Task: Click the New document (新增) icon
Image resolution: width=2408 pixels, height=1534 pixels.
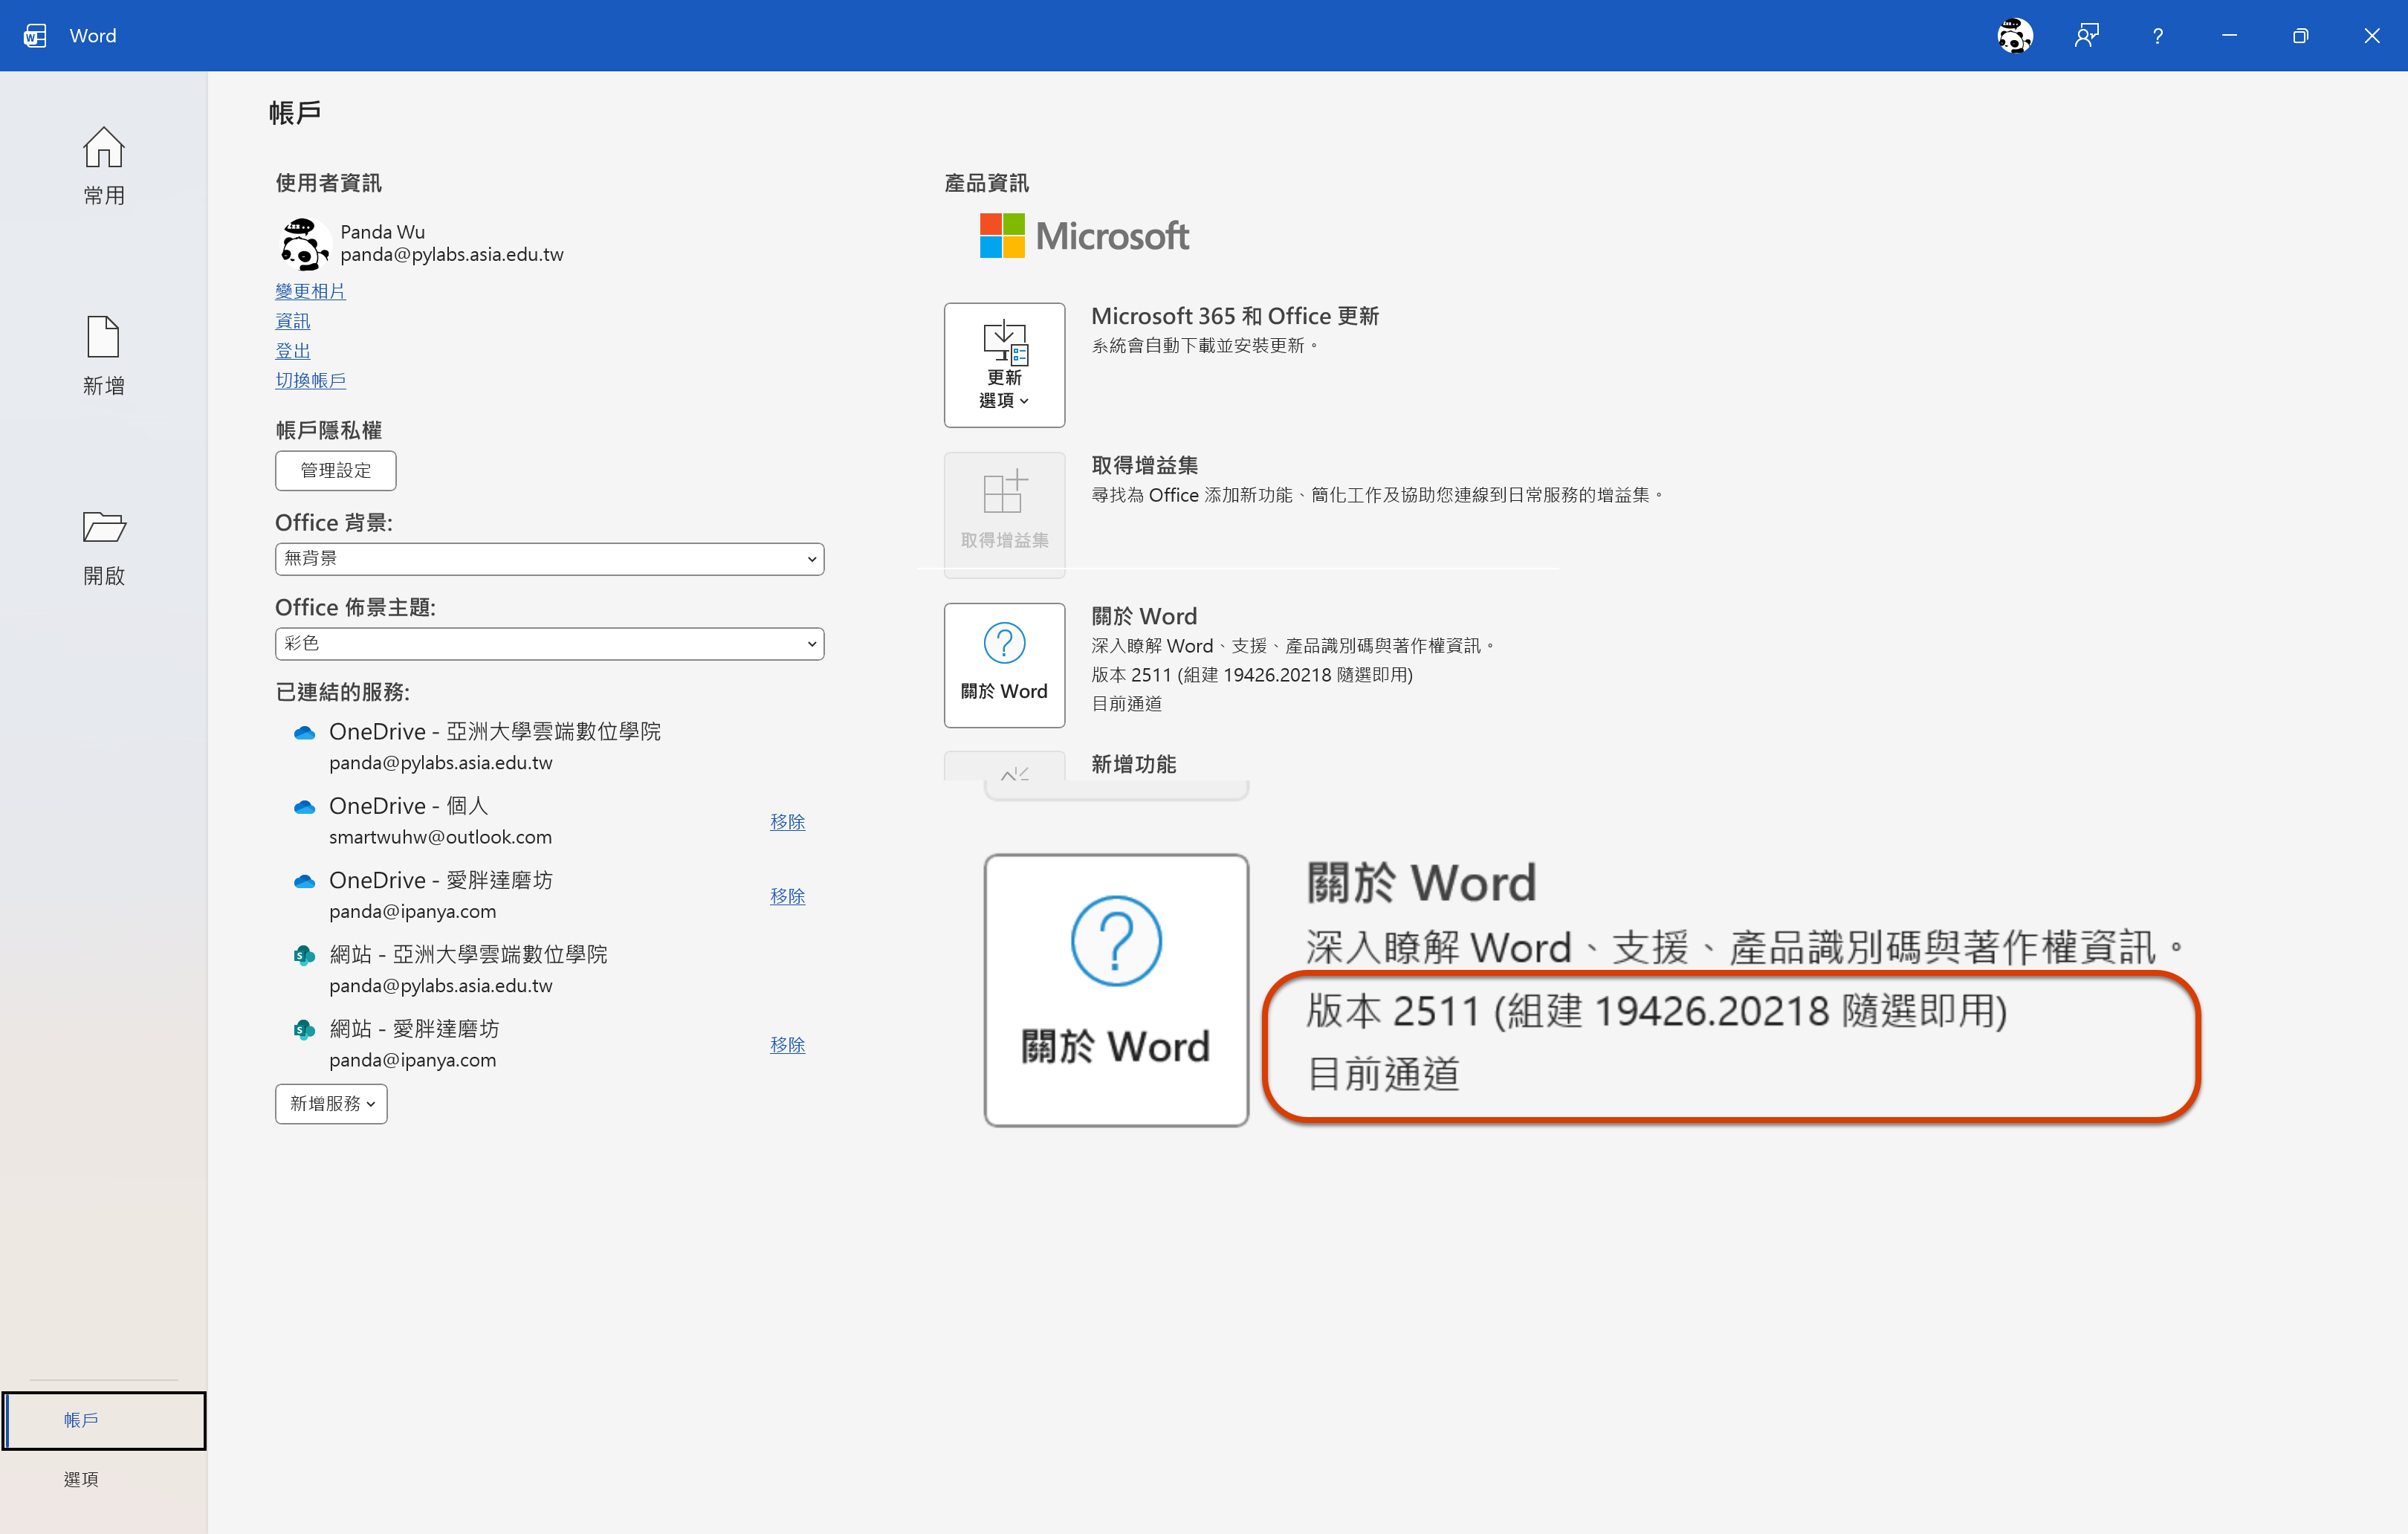Action: click(103, 337)
